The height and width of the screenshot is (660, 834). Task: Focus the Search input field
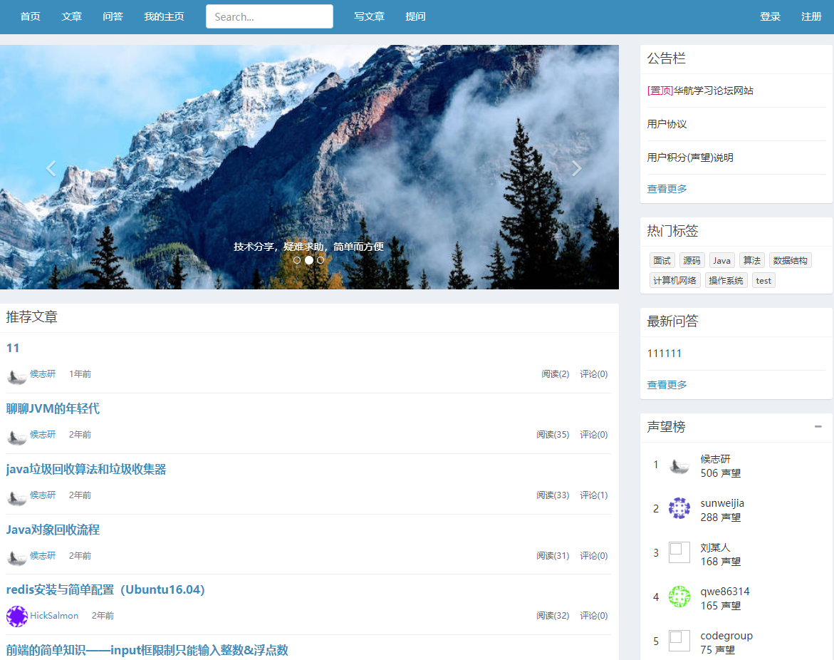click(270, 16)
